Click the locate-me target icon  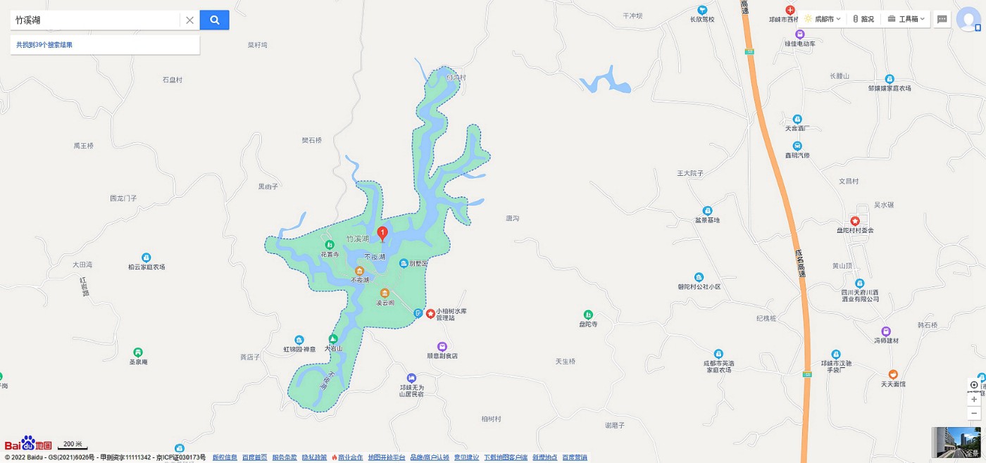[x=974, y=385]
